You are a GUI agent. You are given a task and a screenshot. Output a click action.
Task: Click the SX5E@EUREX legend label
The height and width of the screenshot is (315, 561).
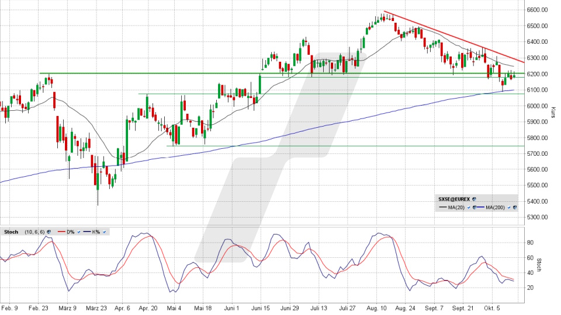click(454, 199)
